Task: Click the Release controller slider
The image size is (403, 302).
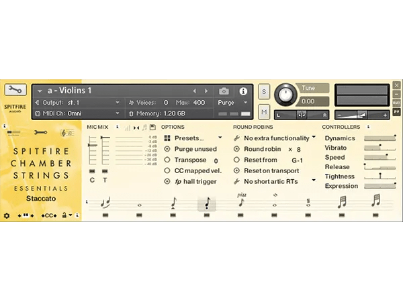Action: point(380,166)
